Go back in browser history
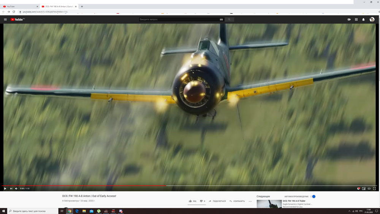 (3, 12)
